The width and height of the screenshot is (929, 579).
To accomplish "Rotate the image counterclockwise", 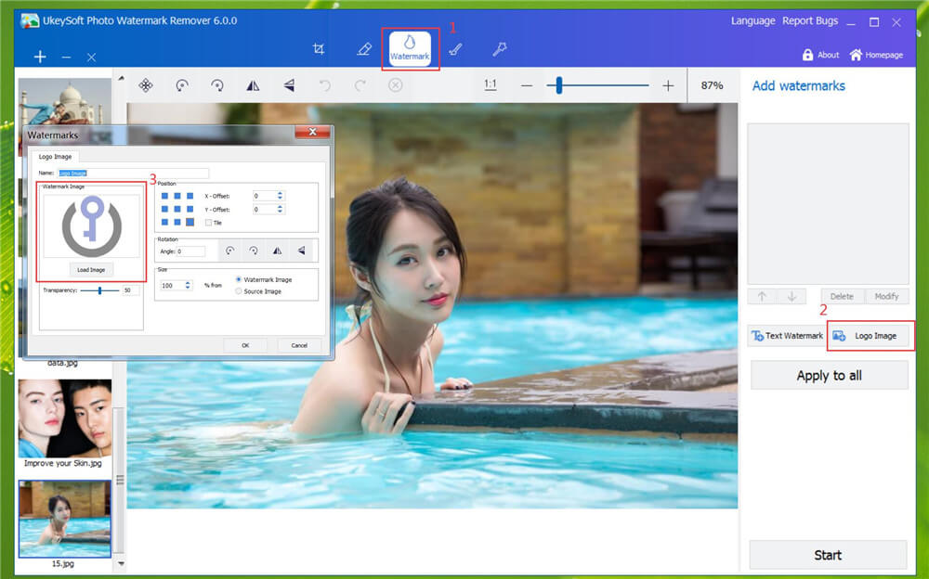I will (183, 84).
